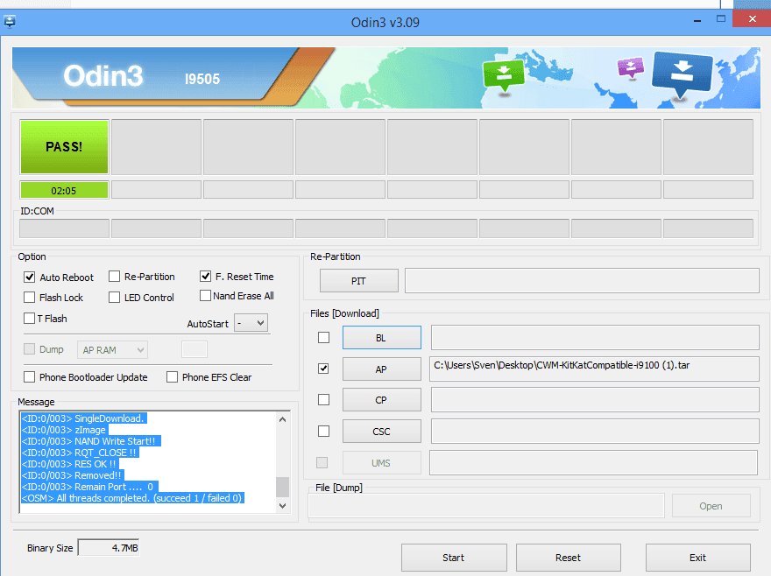Click the Open button for File Dump
Viewport: 771px width, 576px height.
[711, 506]
